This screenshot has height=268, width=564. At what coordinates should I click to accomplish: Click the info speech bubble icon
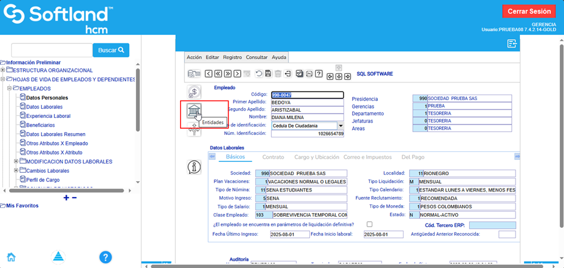pyautogui.click(x=194, y=167)
